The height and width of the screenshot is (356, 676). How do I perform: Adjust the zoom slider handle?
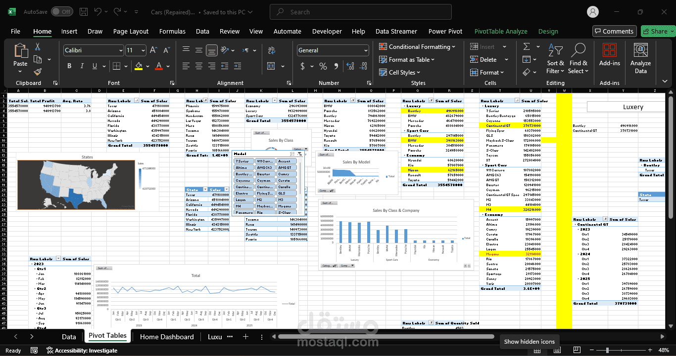pyautogui.click(x=608, y=351)
